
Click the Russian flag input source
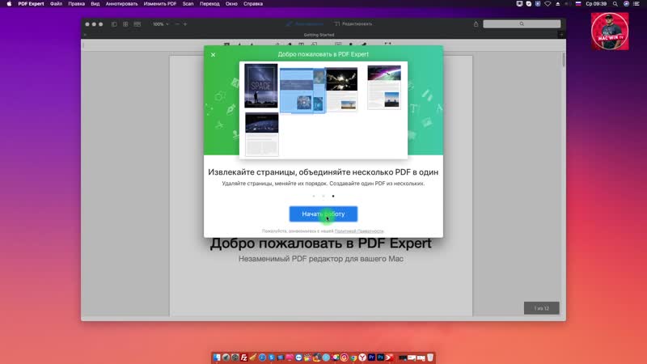click(578, 4)
